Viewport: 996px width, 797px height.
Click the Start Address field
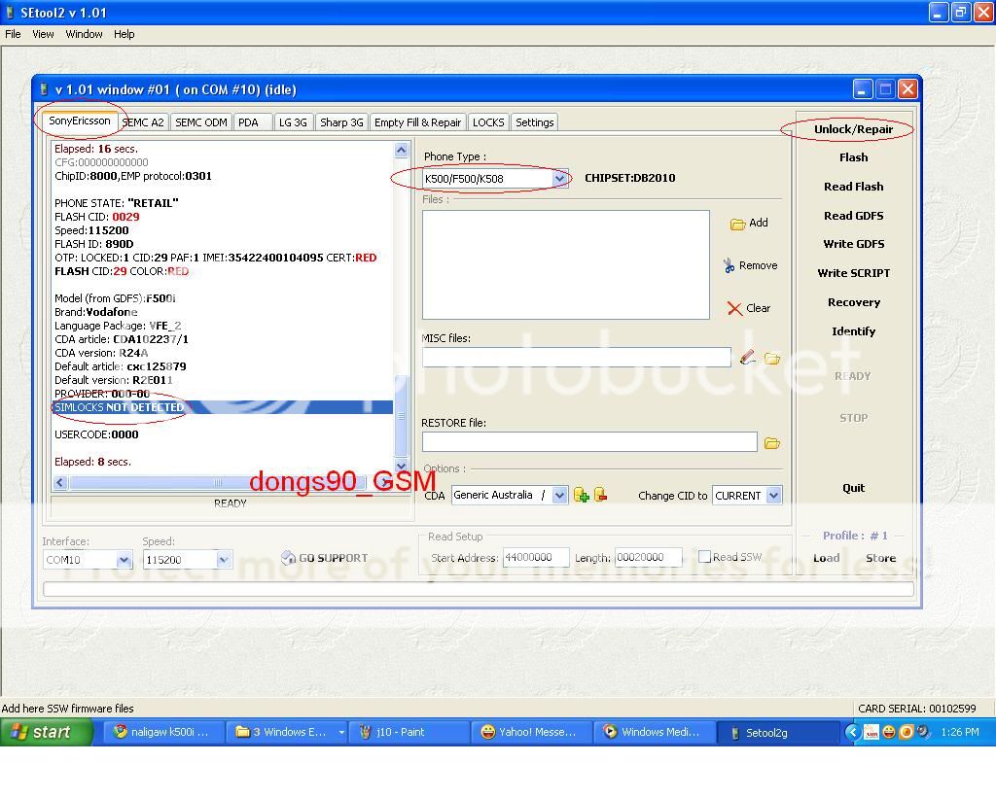tap(536, 557)
